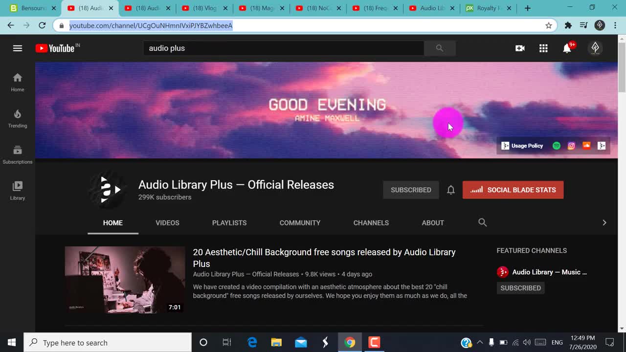Viewport: 626px width, 352px height.
Task: Switch to the VIDEOS tab
Action: pos(167,222)
